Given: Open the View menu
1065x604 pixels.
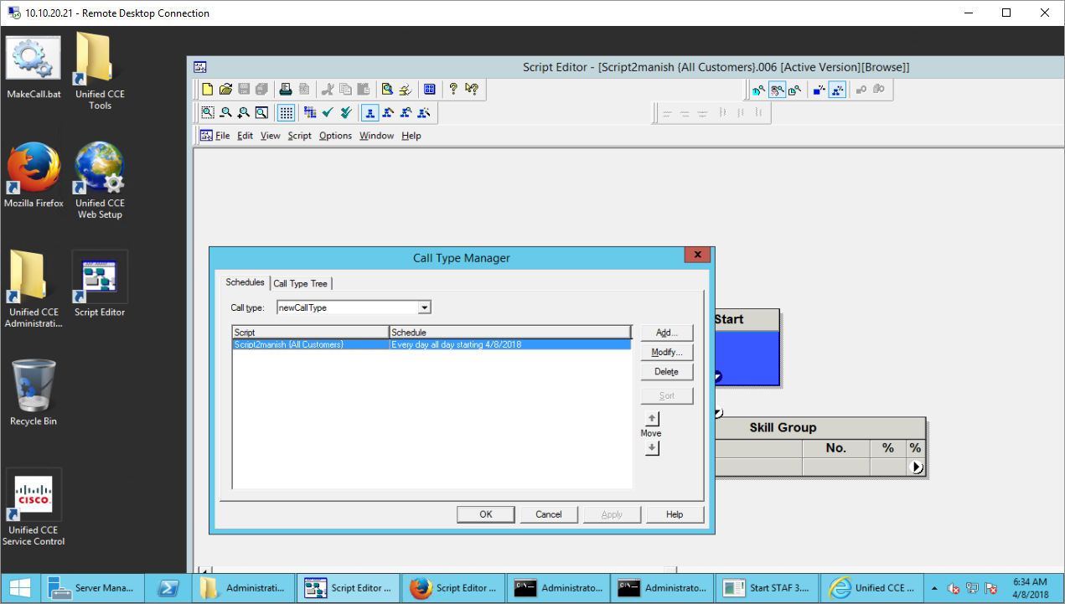Looking at the screenshot, I should [270, 136].
